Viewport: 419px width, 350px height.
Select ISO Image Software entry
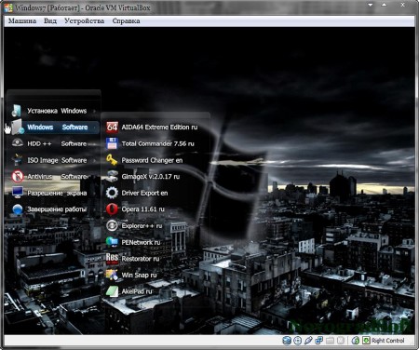[53, 160]
